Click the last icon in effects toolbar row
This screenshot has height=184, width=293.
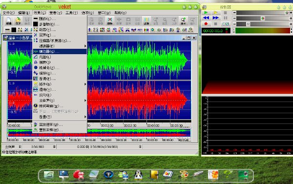tap(190, 30)
